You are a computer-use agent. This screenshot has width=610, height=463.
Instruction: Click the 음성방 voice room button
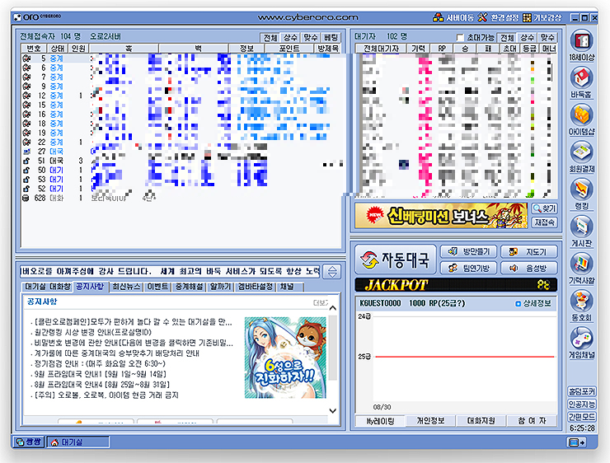coord(529,268)
